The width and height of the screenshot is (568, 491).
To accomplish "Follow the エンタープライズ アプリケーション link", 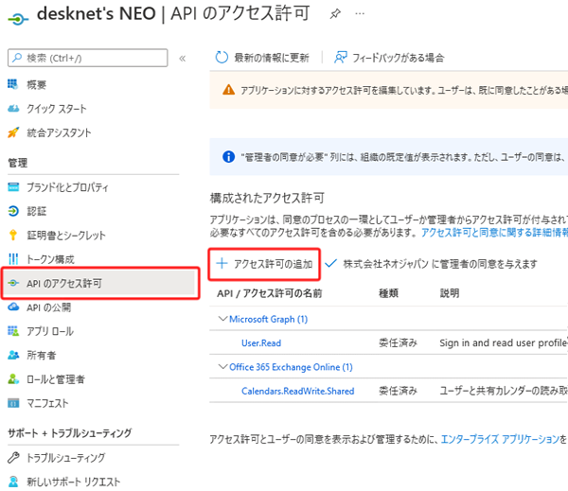I will (500, 439).
